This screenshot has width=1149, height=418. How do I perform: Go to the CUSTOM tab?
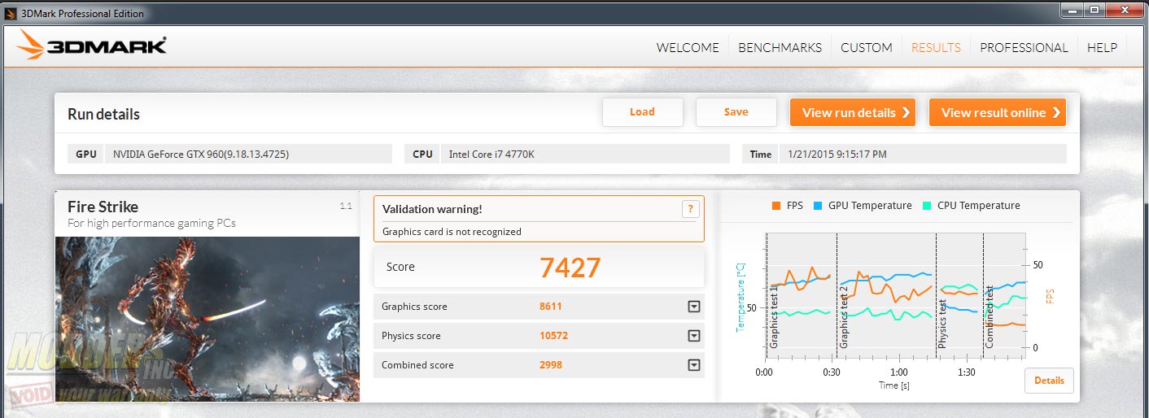tap(867, 47)
